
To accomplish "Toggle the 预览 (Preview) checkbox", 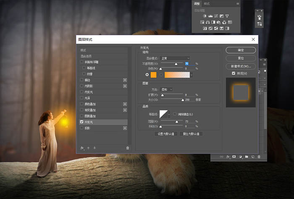I will point(233,73).
